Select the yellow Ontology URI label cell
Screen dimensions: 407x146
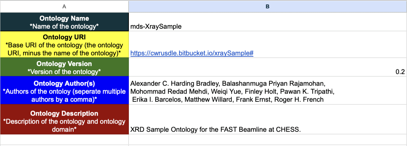click(64, 45)
